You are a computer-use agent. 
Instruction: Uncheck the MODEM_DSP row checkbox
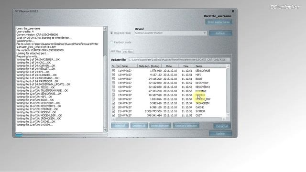click(x=113, y=99)
